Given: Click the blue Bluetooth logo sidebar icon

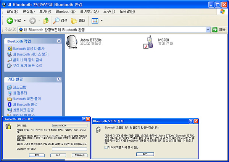Looking at the screenshot, I should (x=10, y=104).
